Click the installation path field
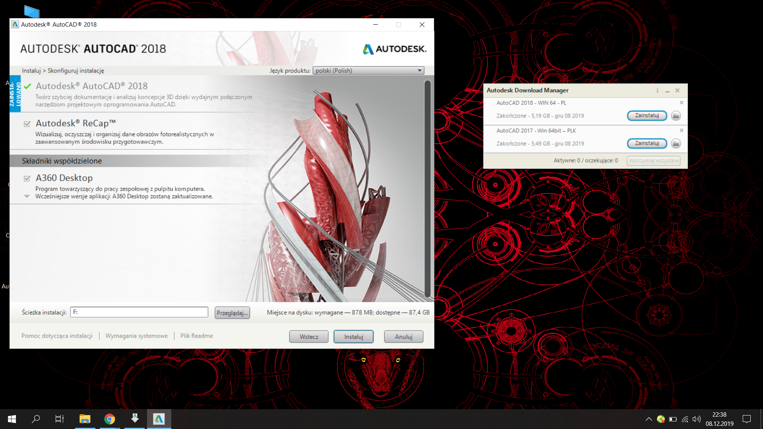Screen dimensions: 763x429 pyautogui.click(x=139, y=312)
